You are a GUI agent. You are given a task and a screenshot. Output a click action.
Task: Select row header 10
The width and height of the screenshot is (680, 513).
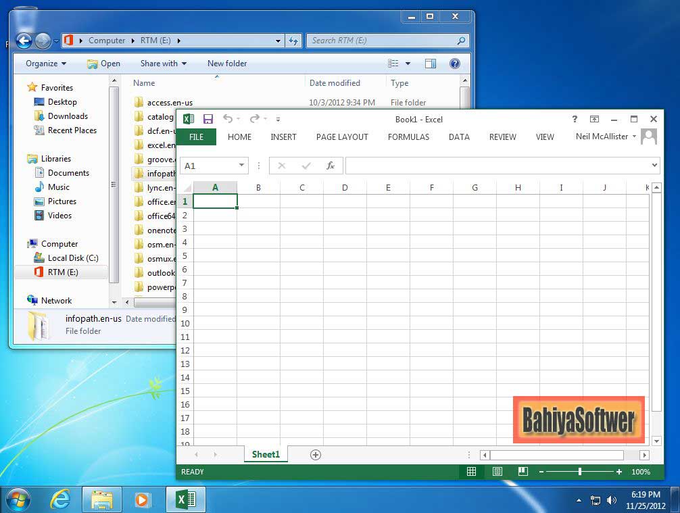point(185,324)
